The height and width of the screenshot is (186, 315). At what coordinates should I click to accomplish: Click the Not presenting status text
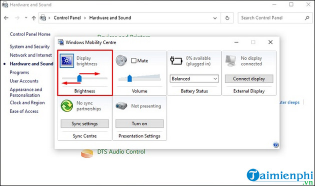tap(146, 106)
